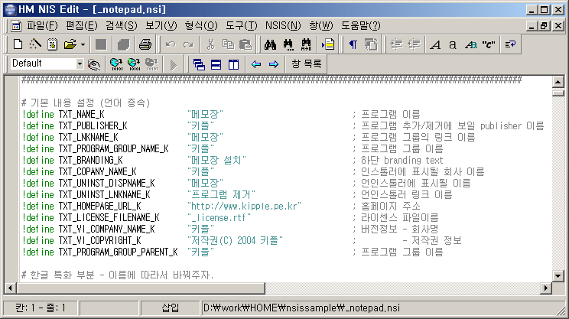Screen dimensions: 569x319
Task: Open the 도구(T) menu
Action: click(241, 25)
